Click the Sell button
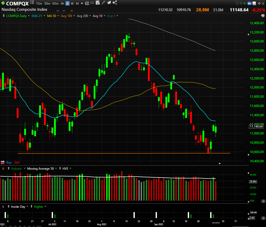 17,162
